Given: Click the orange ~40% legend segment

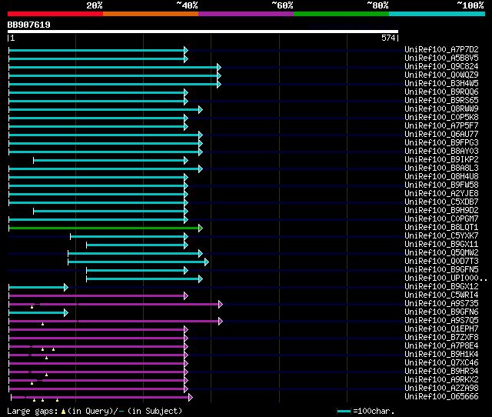Looking at the screenshot, I should [x=151, y=14].
